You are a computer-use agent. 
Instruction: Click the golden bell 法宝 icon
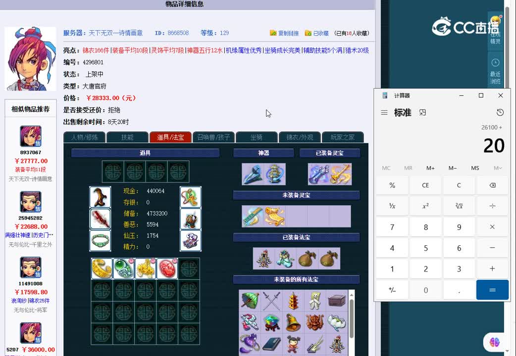(293, 322)
